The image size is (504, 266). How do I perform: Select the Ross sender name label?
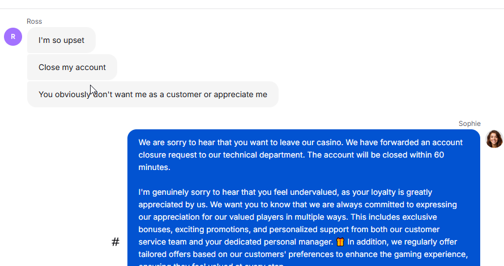tap(35, 21)
